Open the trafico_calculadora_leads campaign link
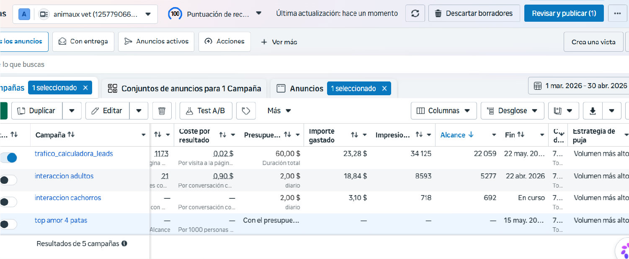This screenshot has width=629, height=259. pyautogui.click(x=74, y=154)
